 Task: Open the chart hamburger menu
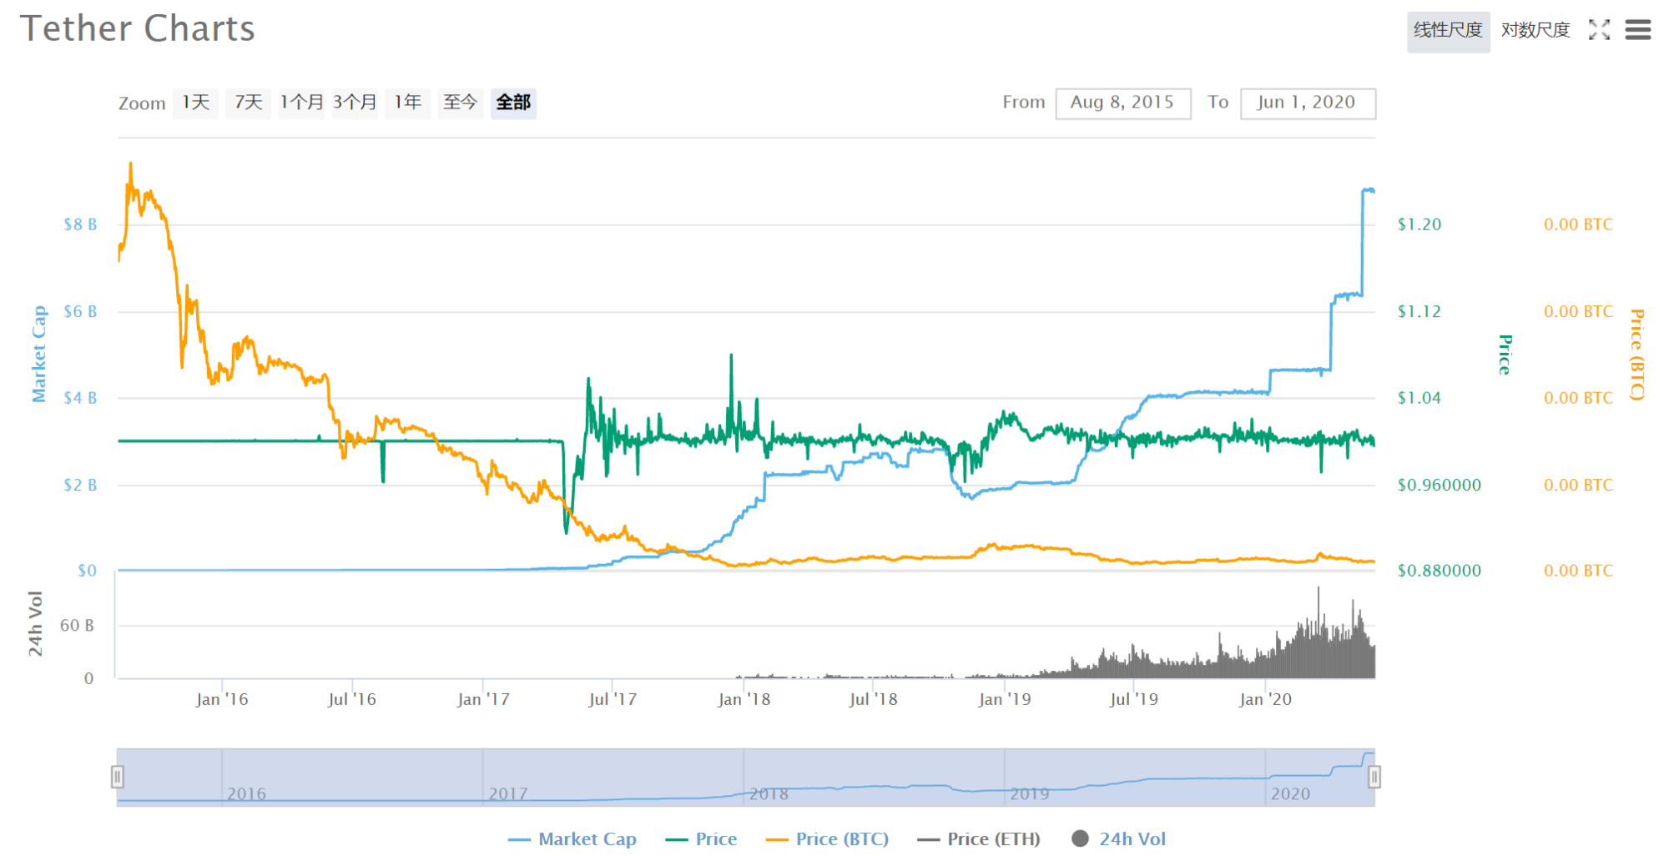pyautogui.click(x=1638, y=30)
